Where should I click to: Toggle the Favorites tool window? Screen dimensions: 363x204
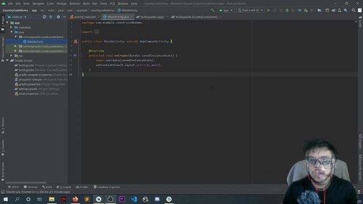(3, 147)
